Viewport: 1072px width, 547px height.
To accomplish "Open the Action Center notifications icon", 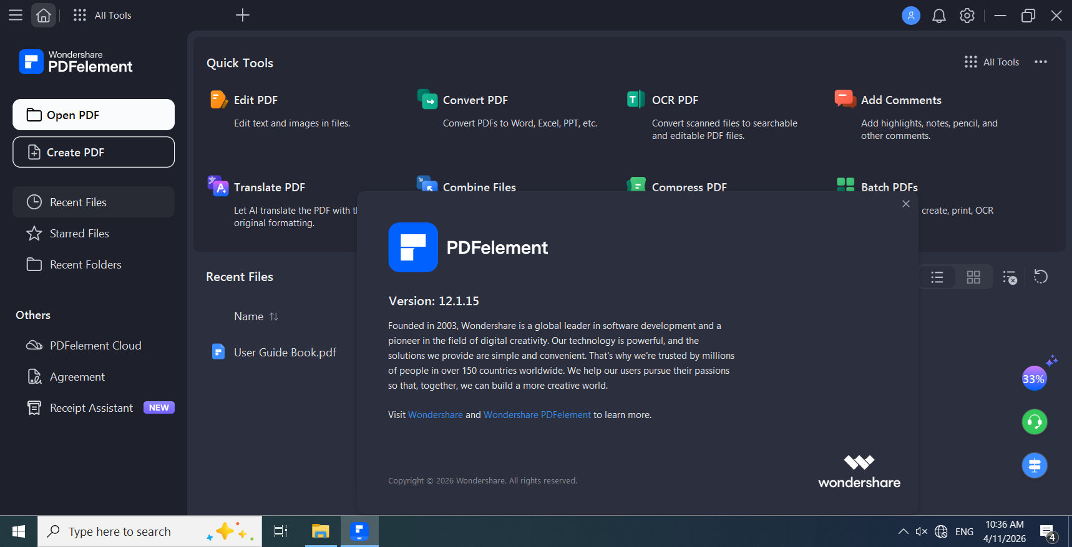I will (1048, 532).
